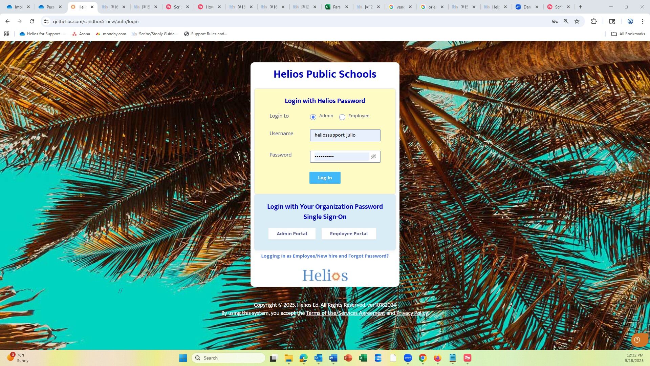Select the Admin radio button
Screen dimensions: 650x366
click(313, 117)
